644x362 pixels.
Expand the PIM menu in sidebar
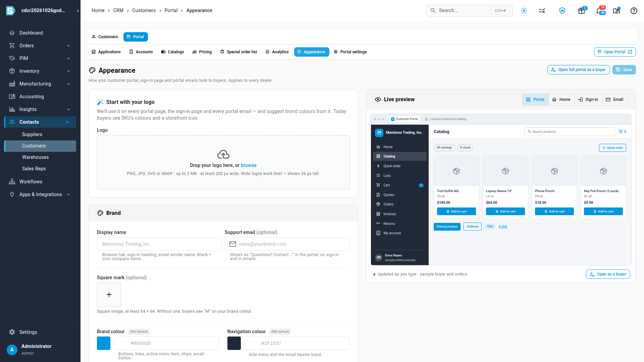point(68,58)
